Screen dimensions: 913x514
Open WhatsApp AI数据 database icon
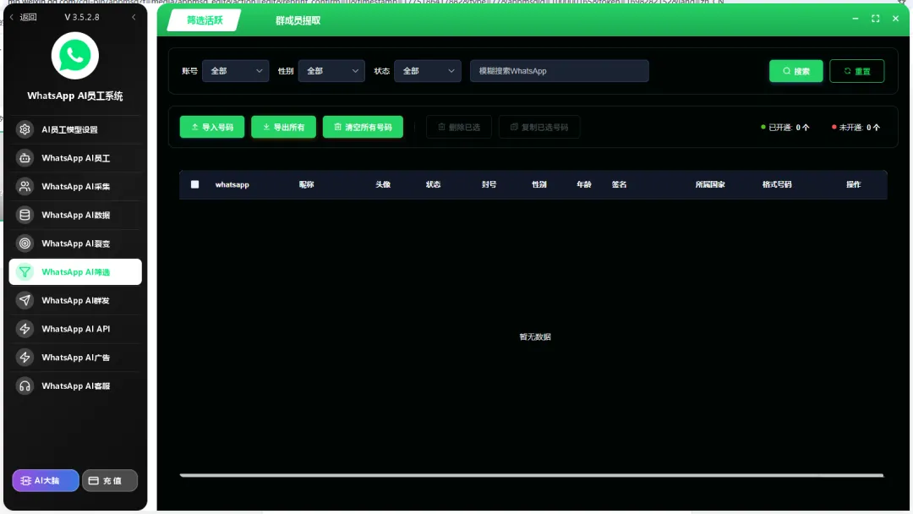[x=25, y=215]
